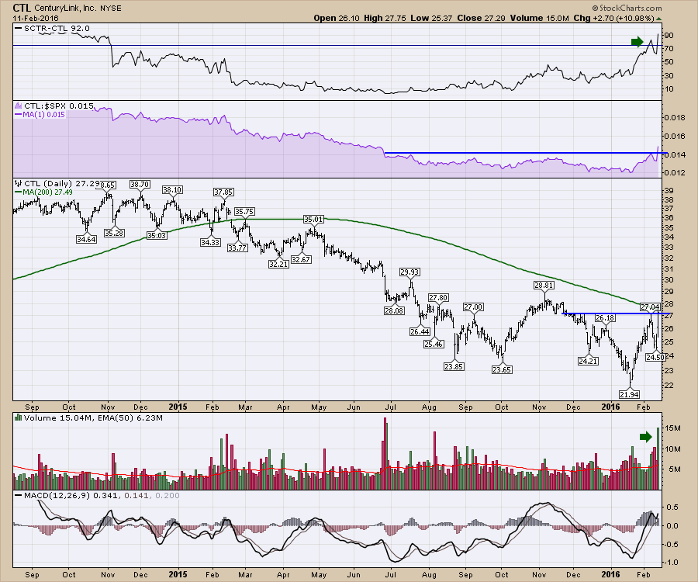Click the 27.04 price label near resistance
The width and height of the screenshot is (698, 582).
pos(651,307)
